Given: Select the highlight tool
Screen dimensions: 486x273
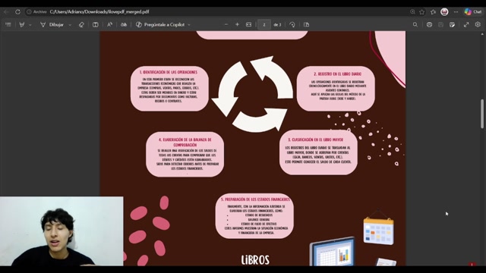Looking at the screenshot, I should 22,24.
